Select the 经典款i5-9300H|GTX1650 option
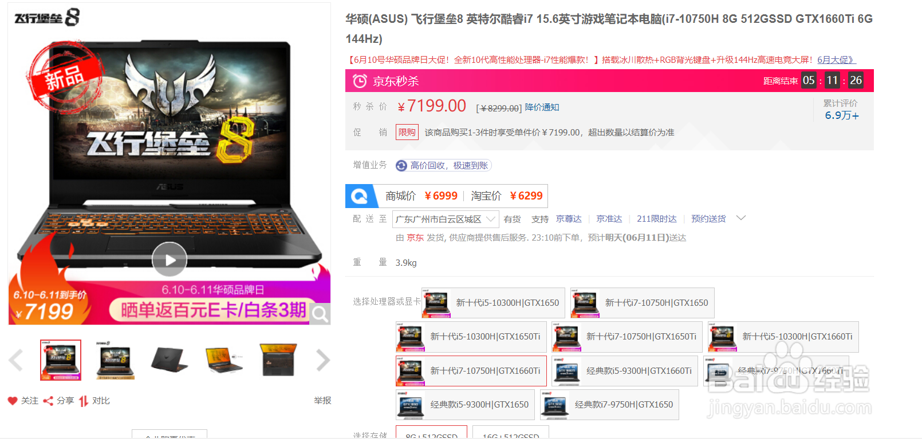This screenshot has width=922, height=439. (x=465, y=405)
